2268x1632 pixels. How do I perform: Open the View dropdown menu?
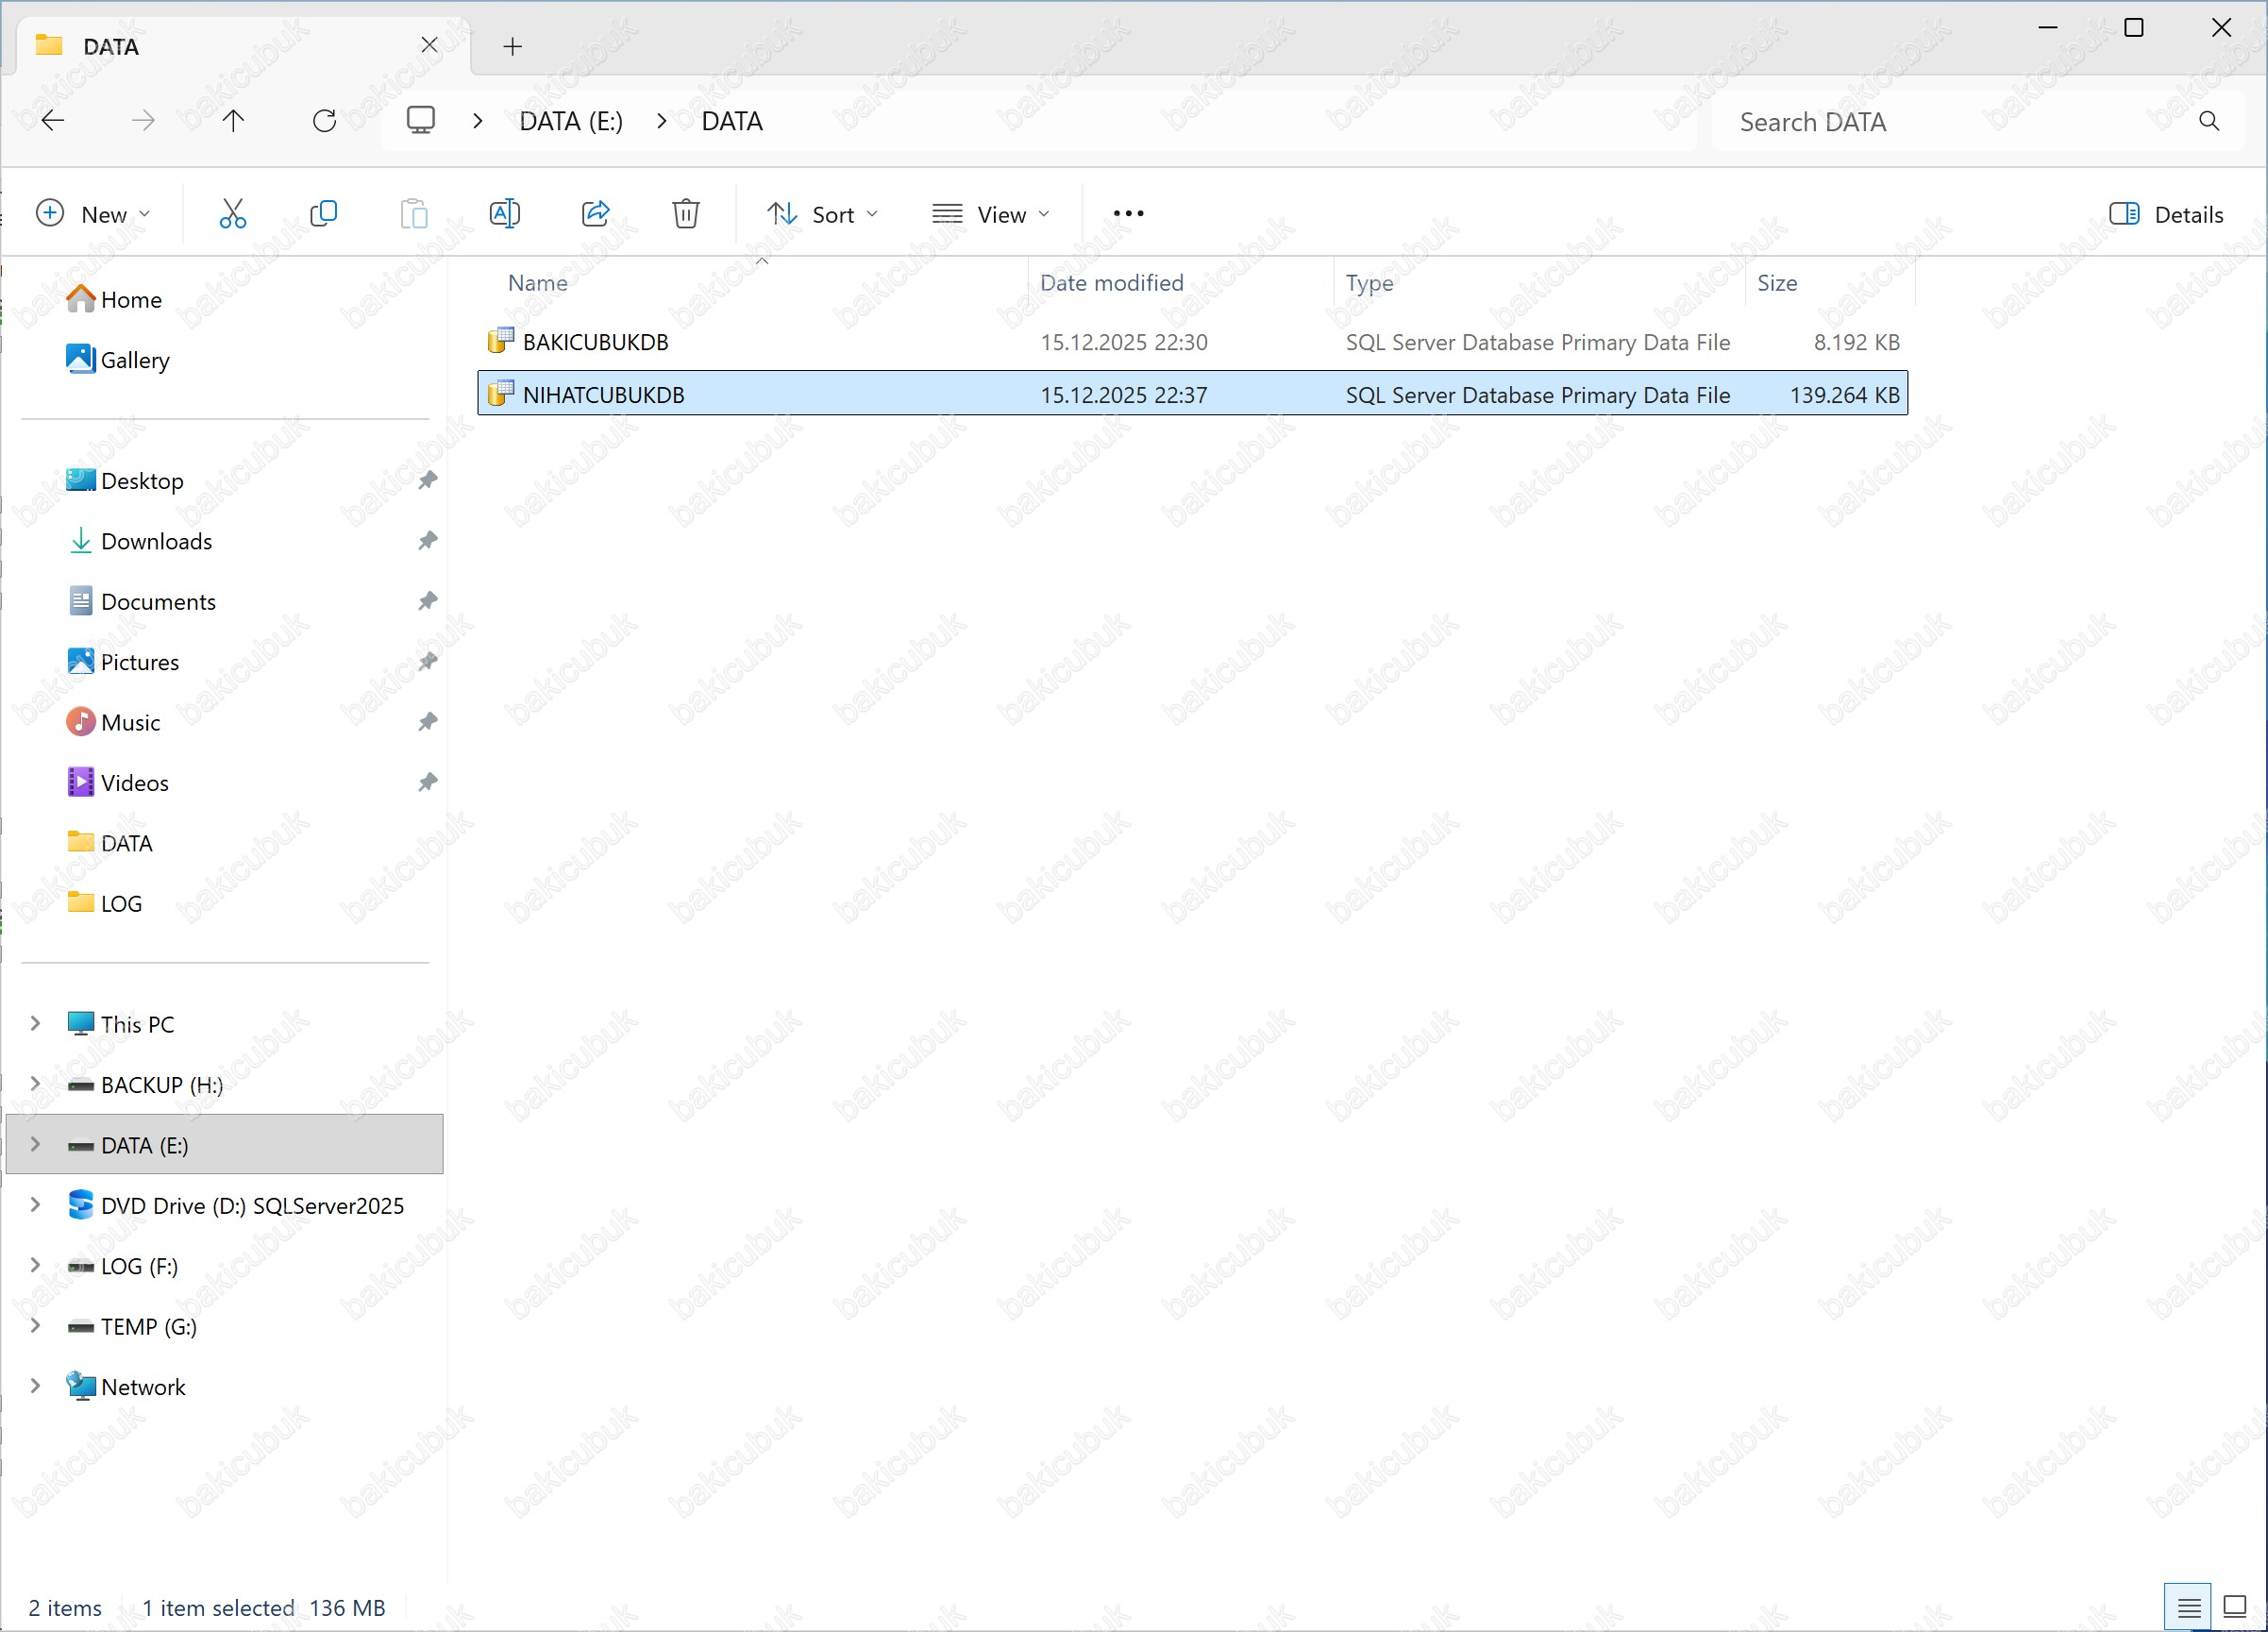tap(990, 214)
